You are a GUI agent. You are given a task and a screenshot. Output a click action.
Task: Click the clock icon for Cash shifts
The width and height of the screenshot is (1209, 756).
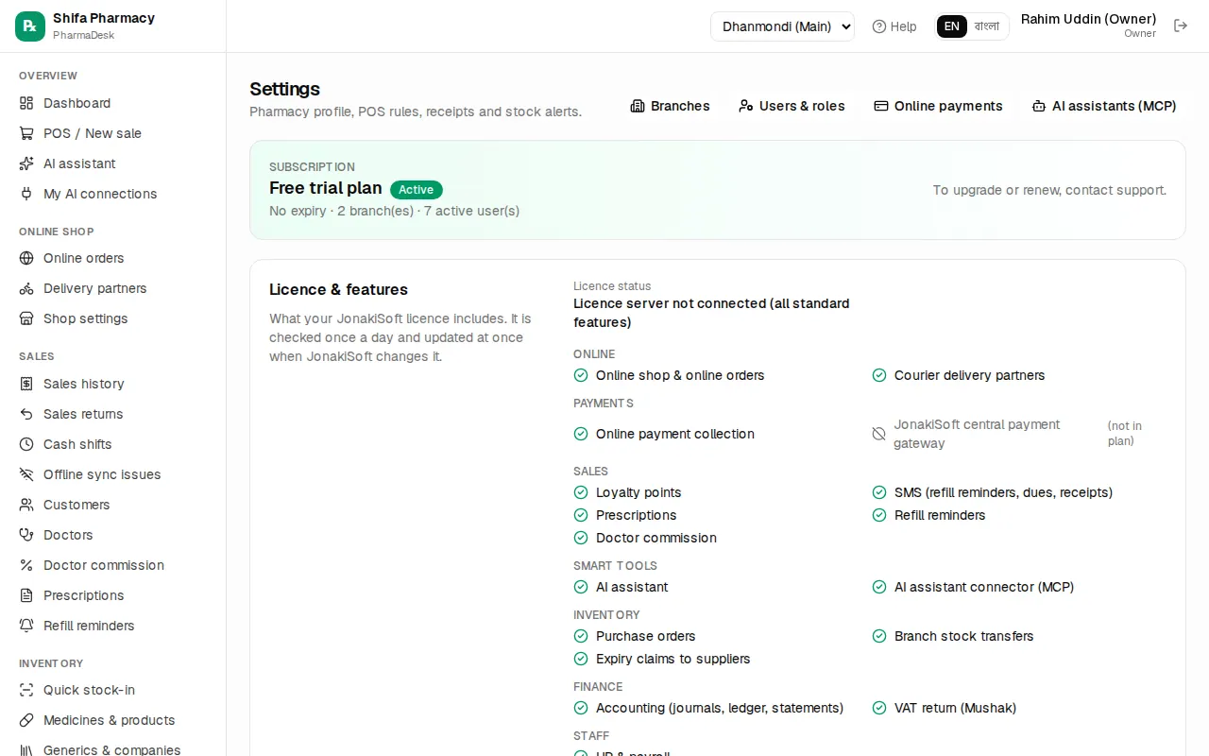point(26,444)
